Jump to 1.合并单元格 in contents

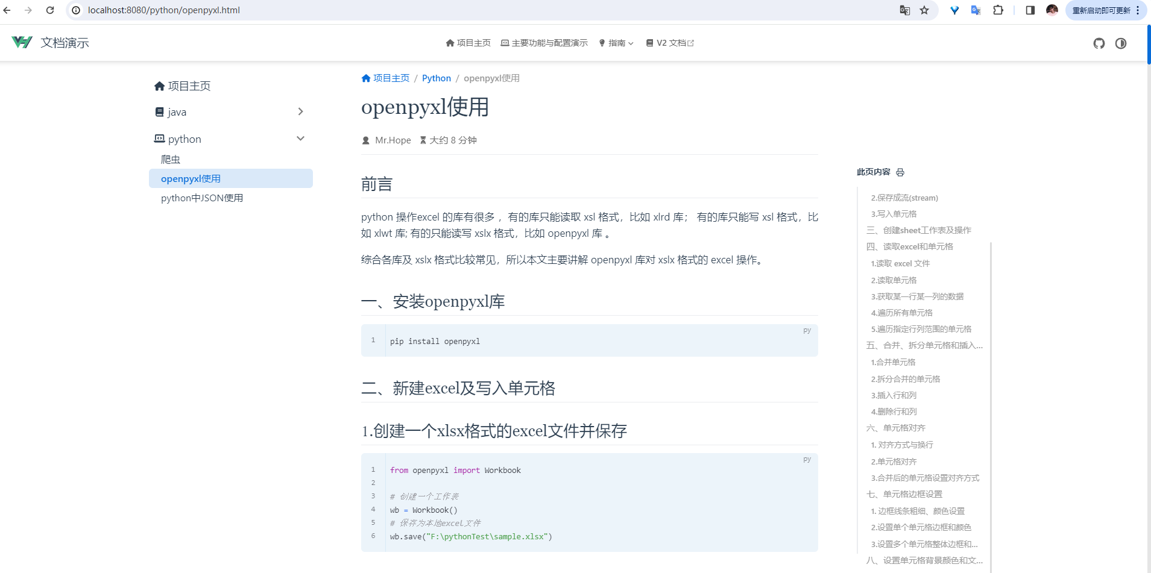pyautogui.click(x=893, y=362)
